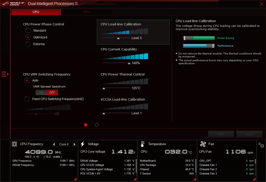
Task: Open the left sidebar menu icon
Action: 5,74
